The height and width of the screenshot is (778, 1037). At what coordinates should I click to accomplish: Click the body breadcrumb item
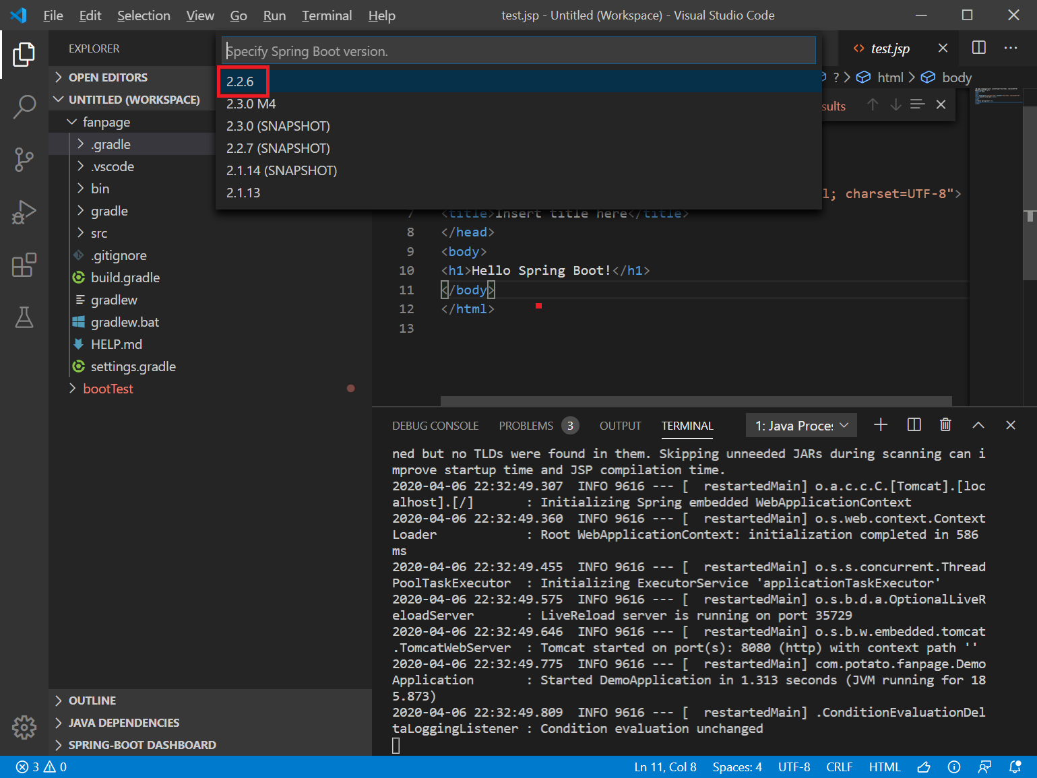point(947,77)
